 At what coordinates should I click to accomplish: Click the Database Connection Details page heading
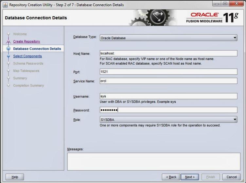coord(36,18)
